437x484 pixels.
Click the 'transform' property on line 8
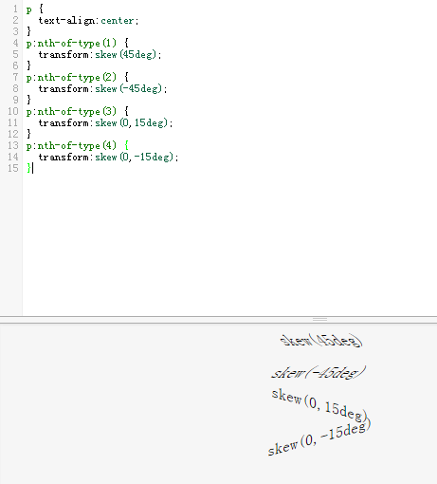coord(64,89)
